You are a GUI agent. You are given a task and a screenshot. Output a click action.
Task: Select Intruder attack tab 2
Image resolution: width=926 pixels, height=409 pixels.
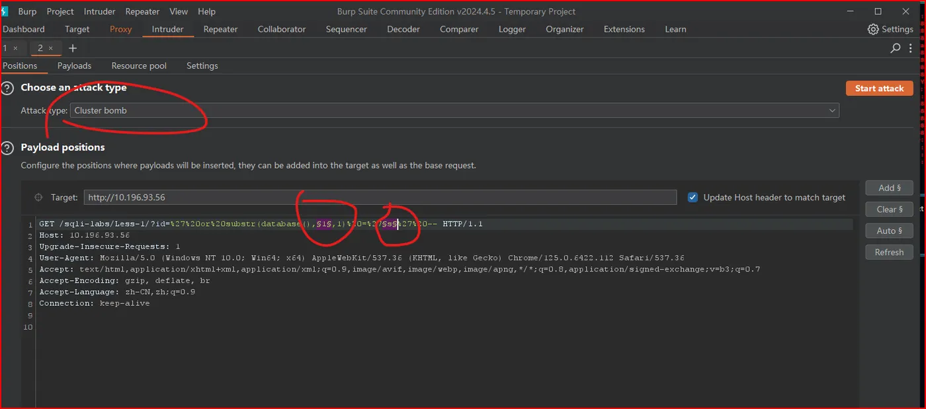click(x=40, y=48)
